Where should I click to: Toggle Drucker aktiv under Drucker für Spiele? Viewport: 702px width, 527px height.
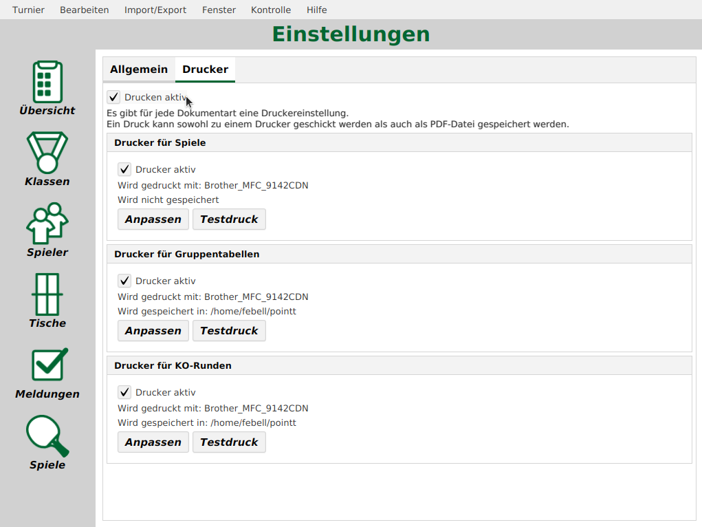(x=124, y=169)
